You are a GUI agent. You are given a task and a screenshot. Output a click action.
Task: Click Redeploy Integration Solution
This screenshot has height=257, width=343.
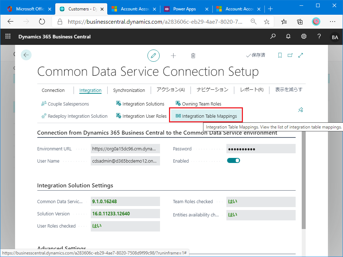pos(74,116)
